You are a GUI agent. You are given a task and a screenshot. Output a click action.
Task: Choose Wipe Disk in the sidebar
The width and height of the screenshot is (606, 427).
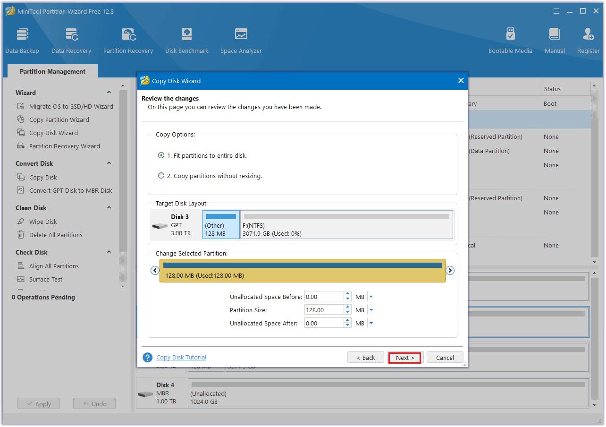[x=43, y=222]
